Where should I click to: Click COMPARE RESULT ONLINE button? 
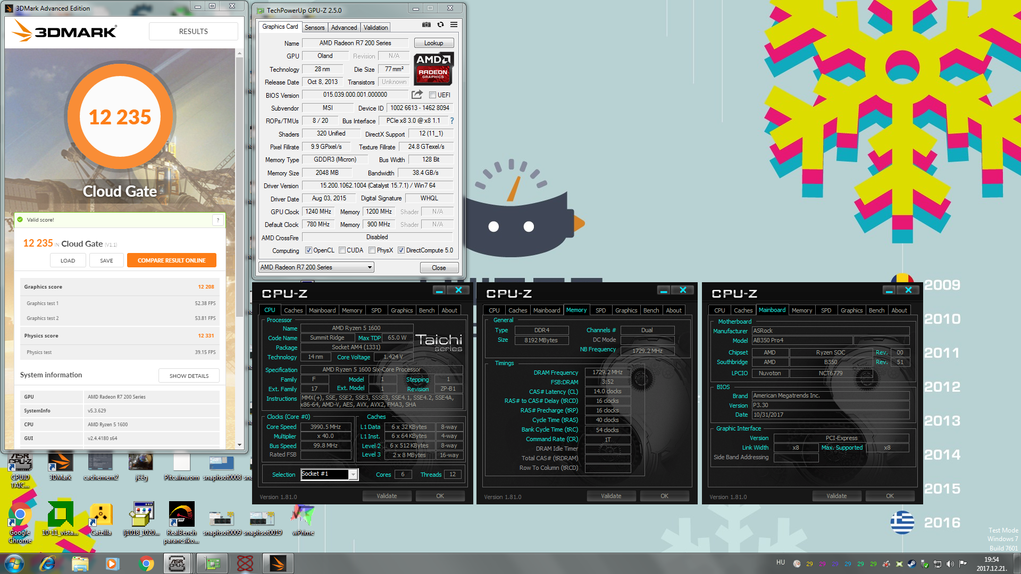(171, 260)
